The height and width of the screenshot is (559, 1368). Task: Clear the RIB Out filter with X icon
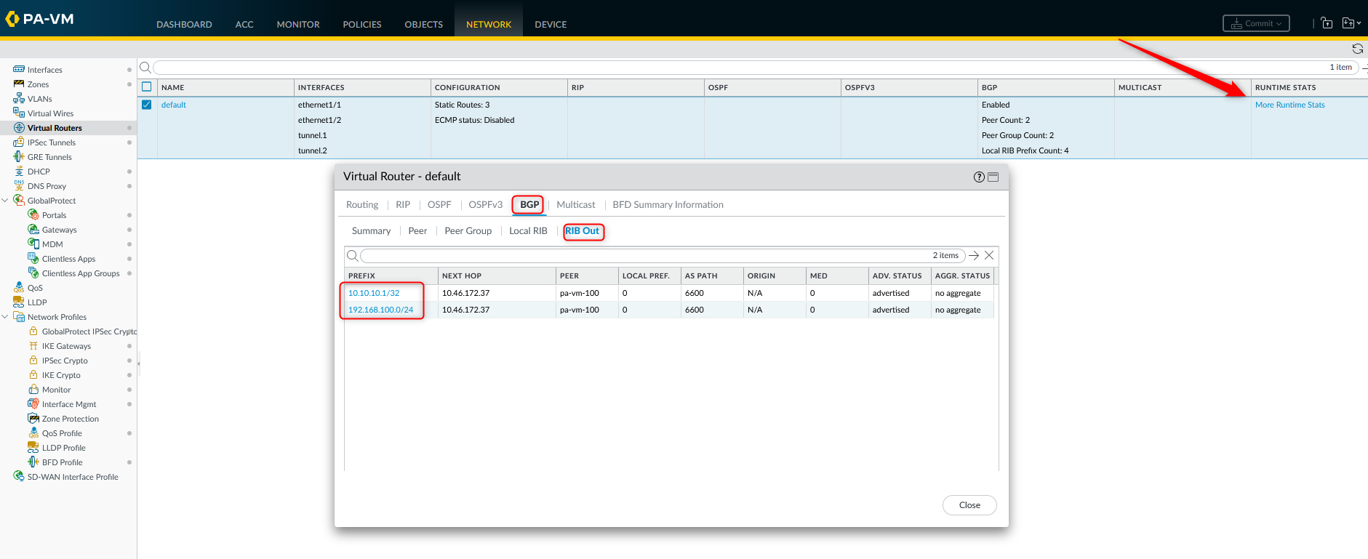click(x=989, y=256)
